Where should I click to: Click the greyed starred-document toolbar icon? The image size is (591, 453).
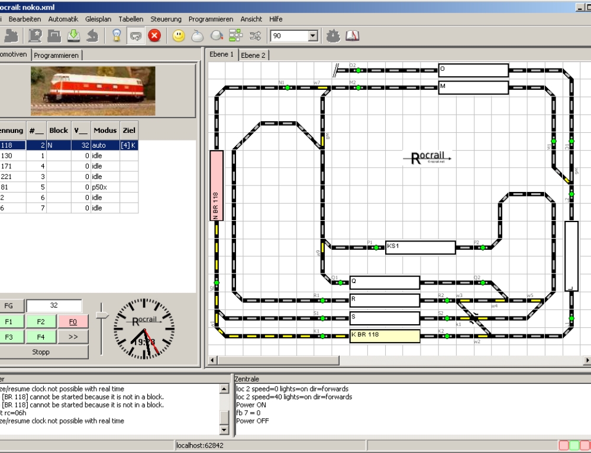click(35, 36)
